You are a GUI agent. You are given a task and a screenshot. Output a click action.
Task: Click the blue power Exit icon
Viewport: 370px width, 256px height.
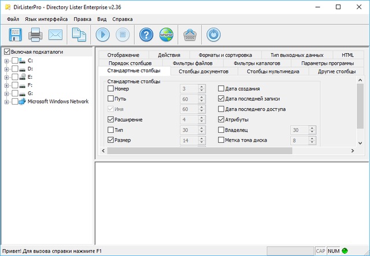[213, 34]
